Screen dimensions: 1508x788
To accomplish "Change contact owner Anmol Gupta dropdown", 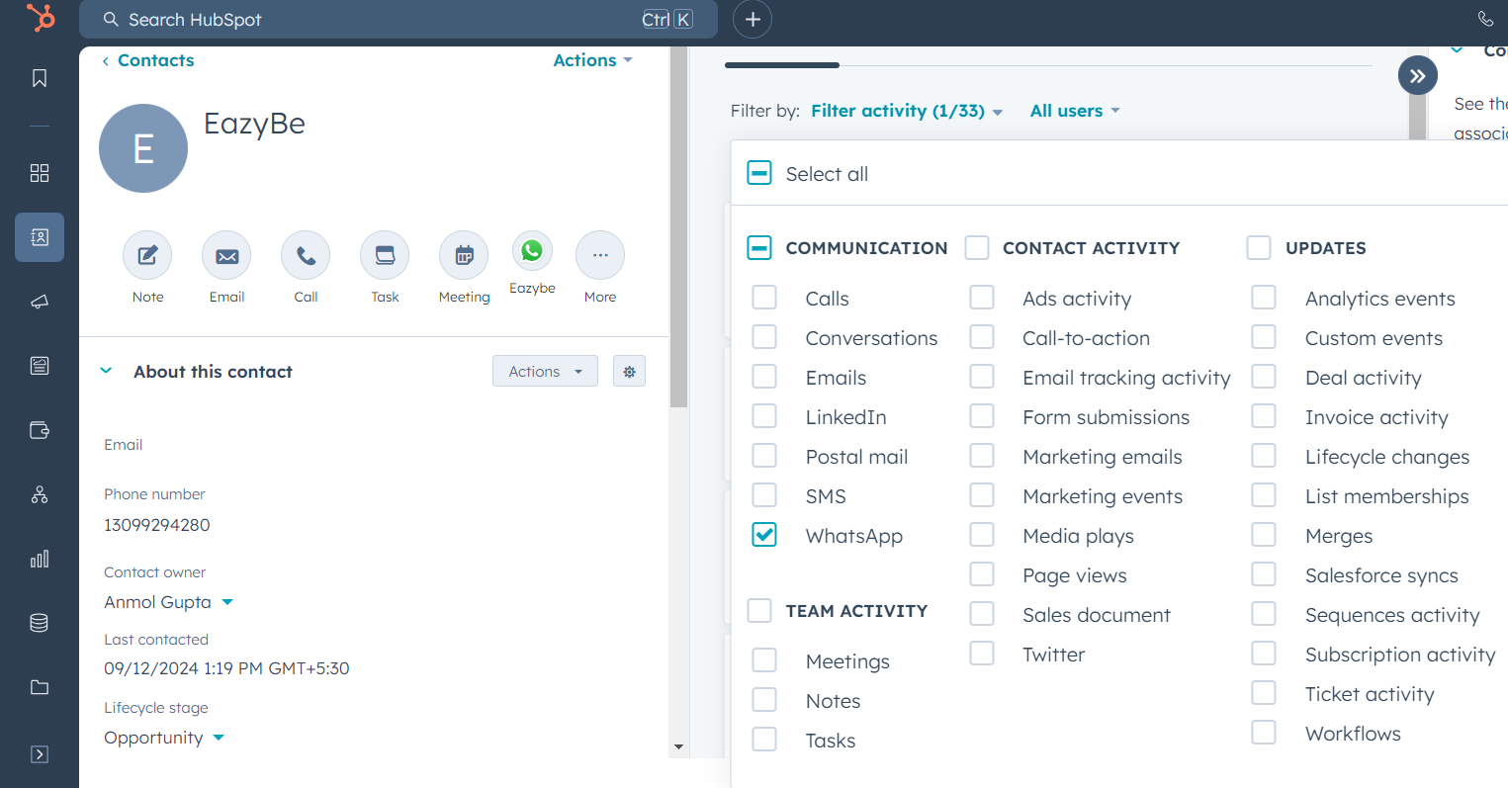I will pos(168,602).
